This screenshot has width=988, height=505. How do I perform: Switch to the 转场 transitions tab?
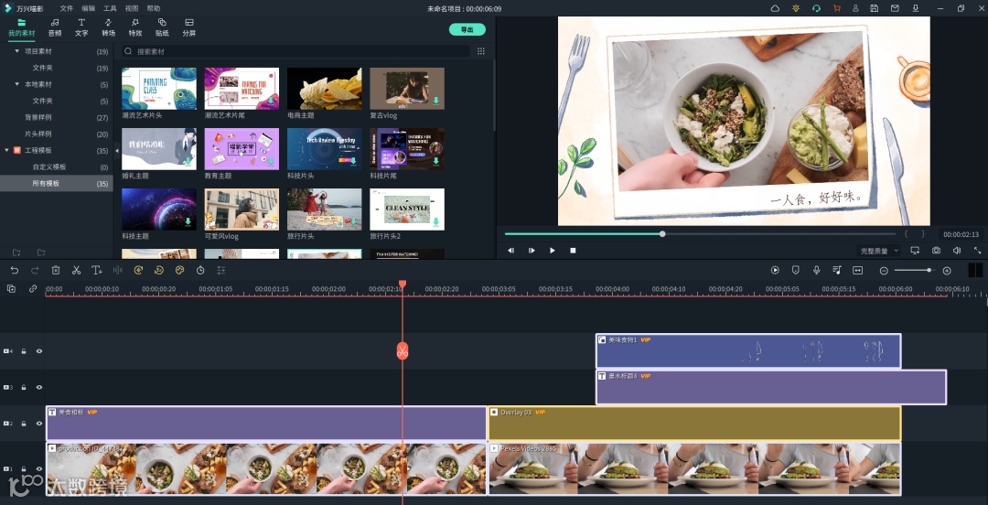(x=108, y=27)
